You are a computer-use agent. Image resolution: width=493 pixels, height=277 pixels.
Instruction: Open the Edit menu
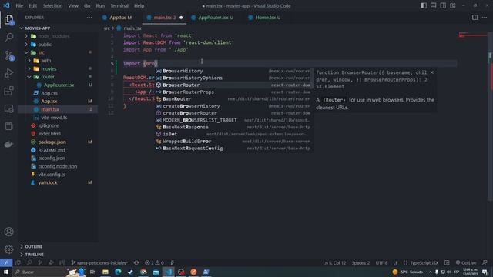[x=32, y=5]
